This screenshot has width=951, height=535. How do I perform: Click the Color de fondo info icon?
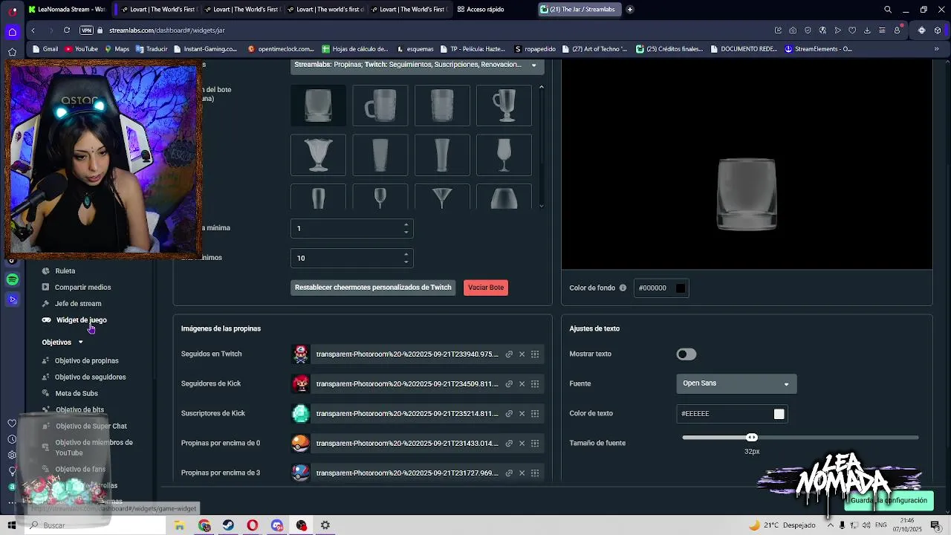click(x=623, y=288)
